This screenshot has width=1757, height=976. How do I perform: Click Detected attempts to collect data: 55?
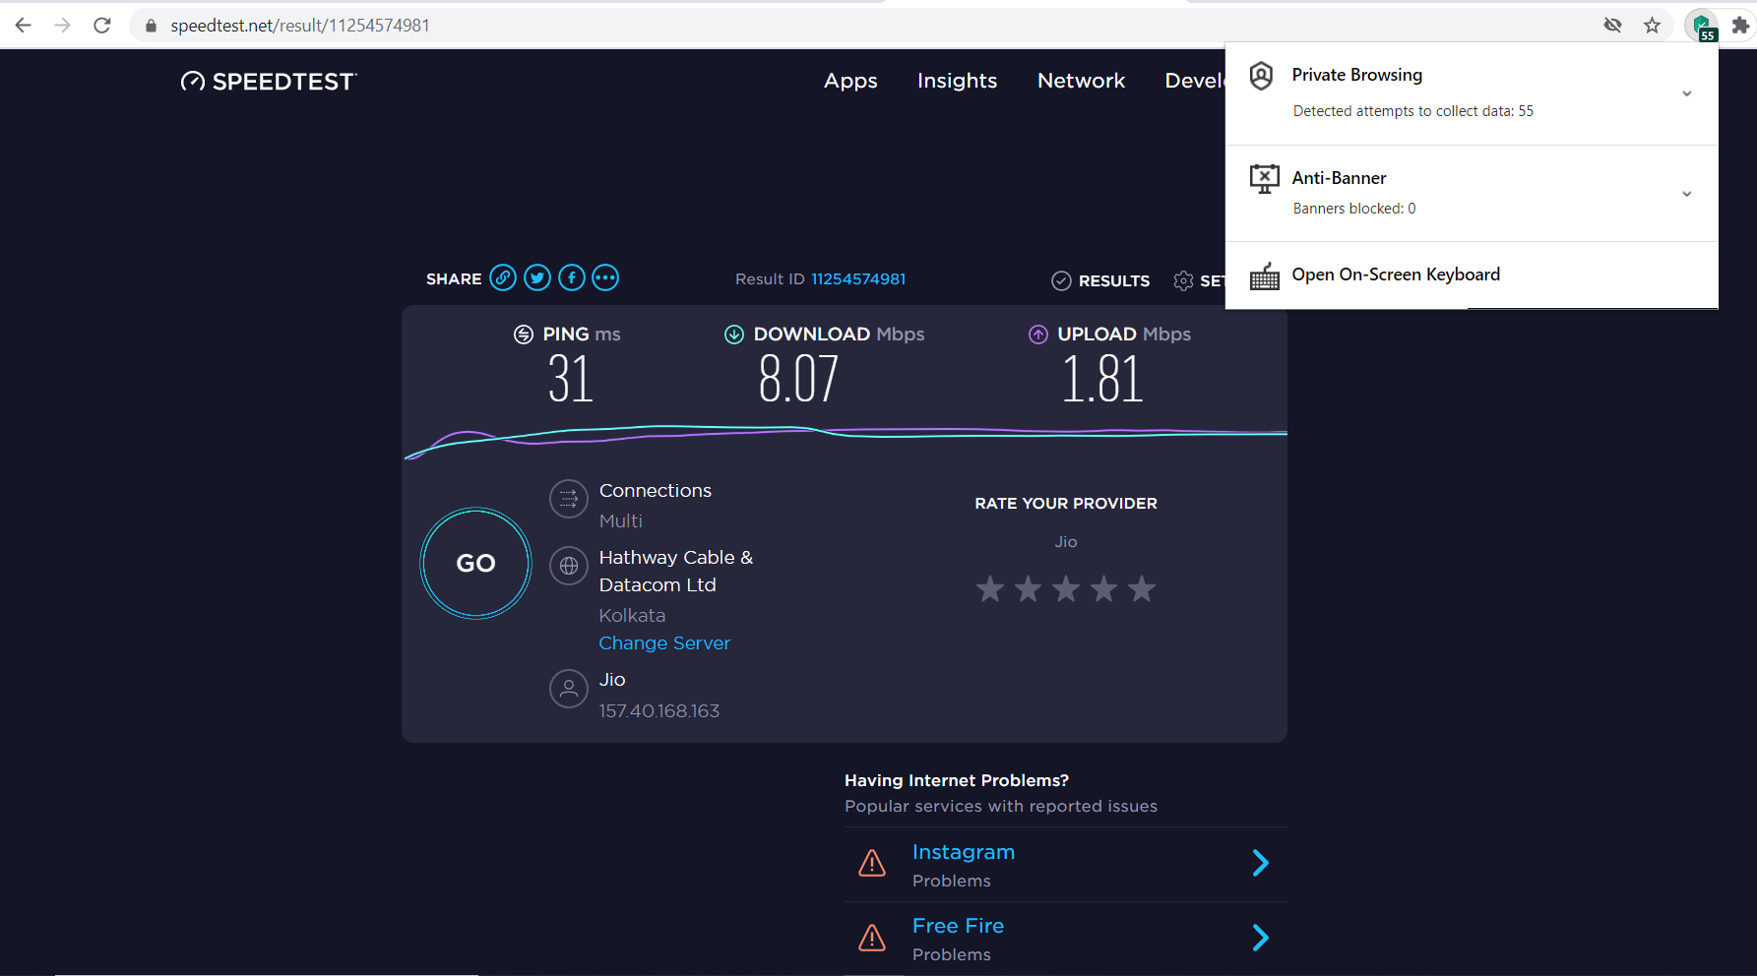point(1413,111)
